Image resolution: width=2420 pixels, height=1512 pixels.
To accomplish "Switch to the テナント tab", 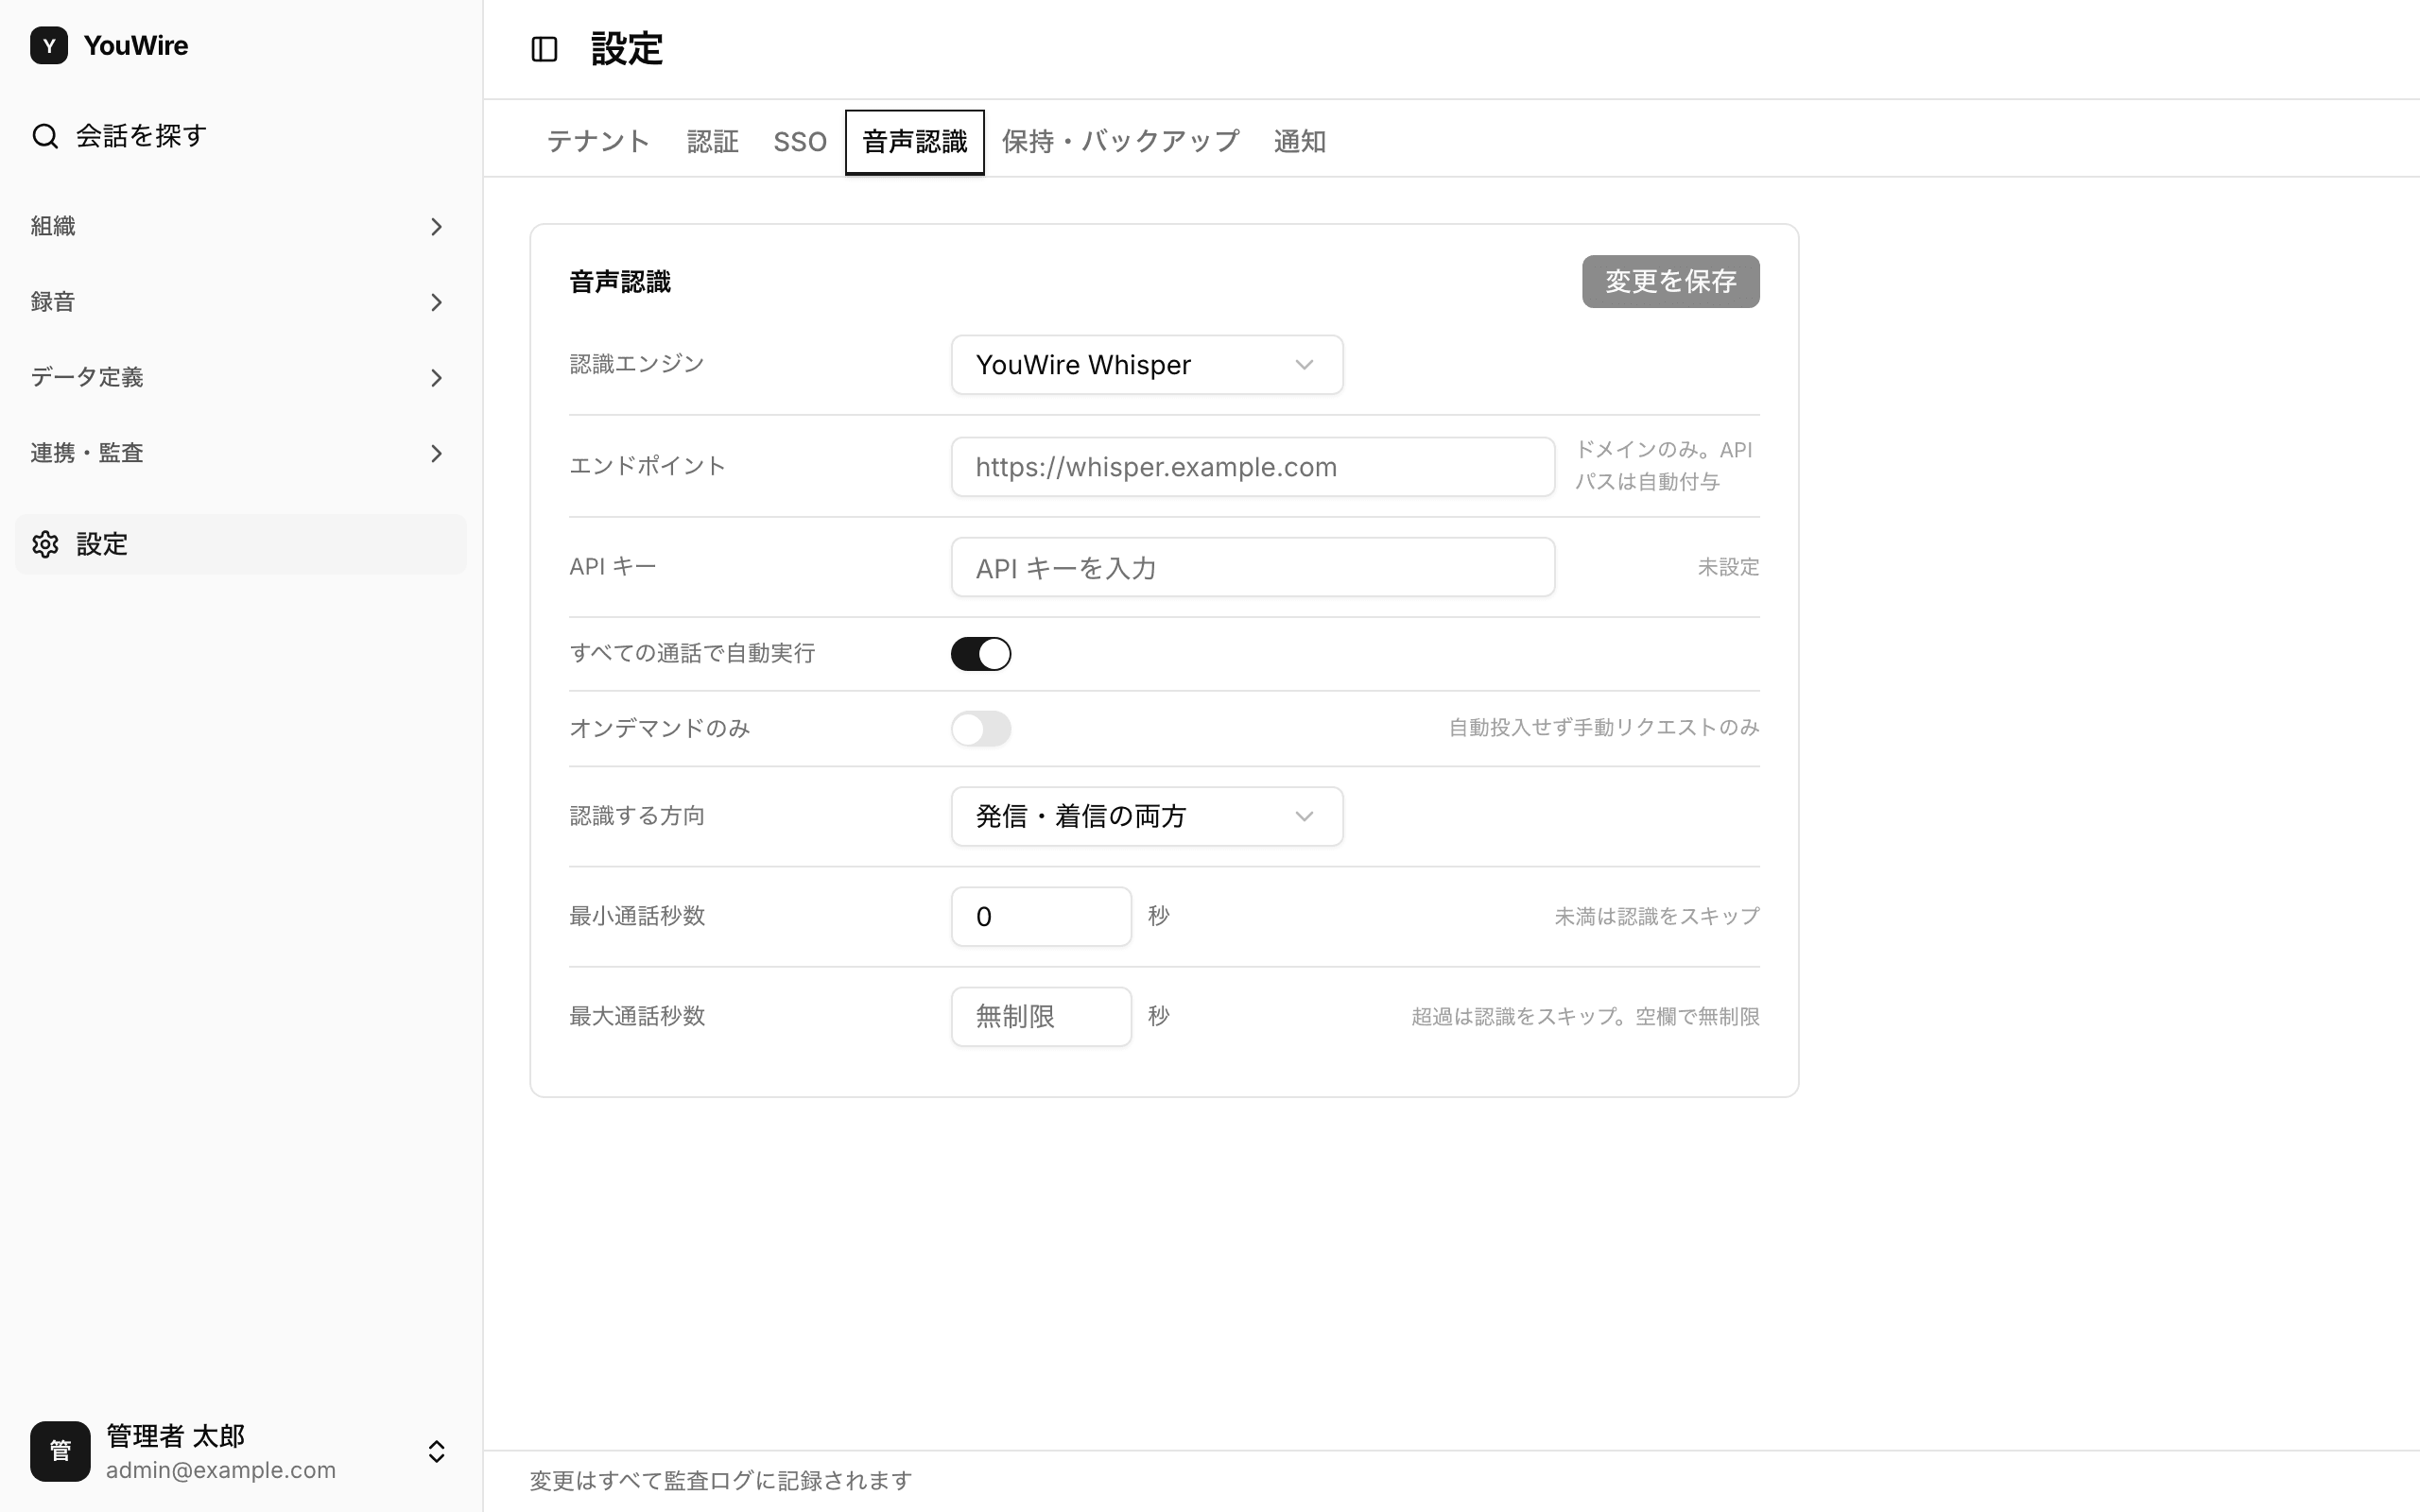I will (x=598, y=142).
